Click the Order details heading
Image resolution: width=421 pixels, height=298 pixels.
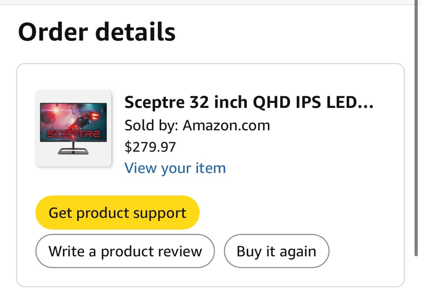[97, 32]
